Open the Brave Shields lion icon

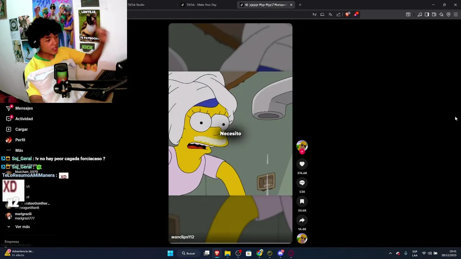click(347, 14)
